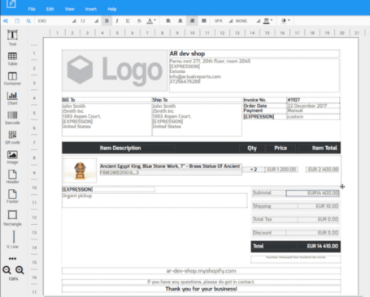
Task: Align text left
Action: [168, 21]
